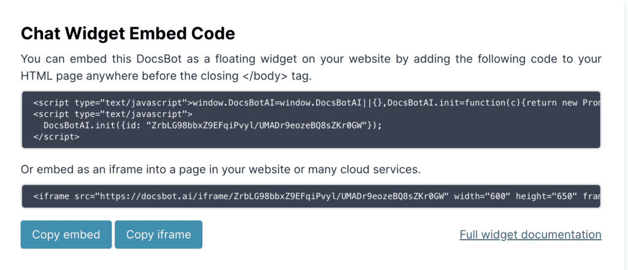Image resolution: width=628 pixels, height=270 pixels.
Task: Click the opening <iframe tag text in the code
Action: coord(49,197)
